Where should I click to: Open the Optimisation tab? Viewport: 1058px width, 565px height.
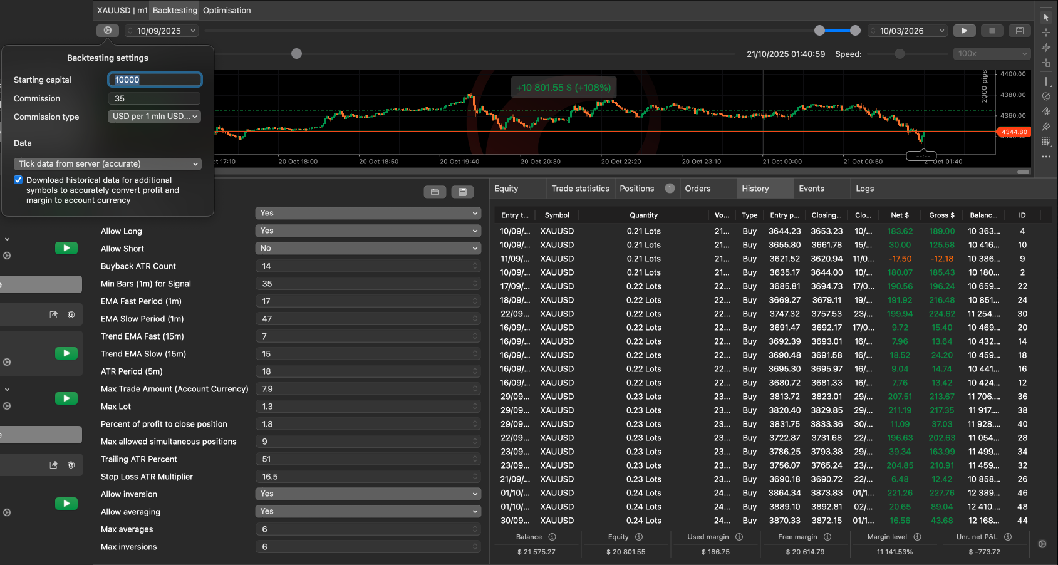227,10
